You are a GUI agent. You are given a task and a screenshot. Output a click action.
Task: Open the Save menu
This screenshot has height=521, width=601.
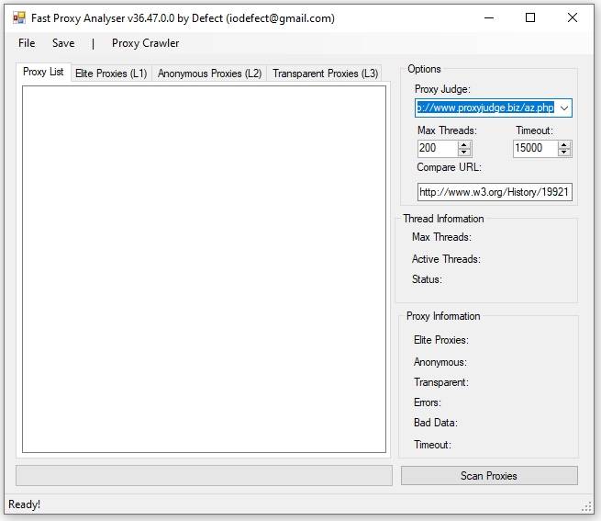(x=63, y=43)
